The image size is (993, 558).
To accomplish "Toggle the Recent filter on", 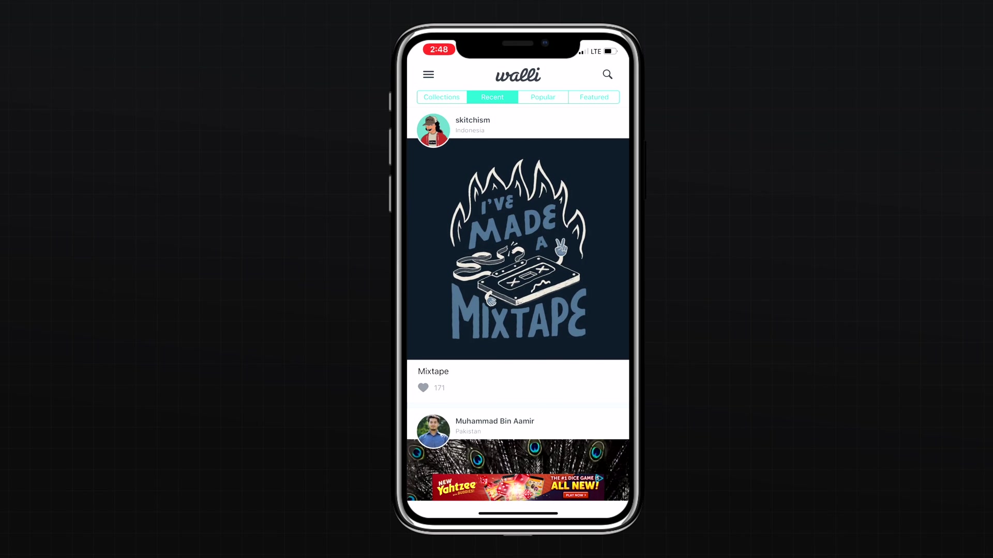I will pyautogui.click(x=492, y=97).
